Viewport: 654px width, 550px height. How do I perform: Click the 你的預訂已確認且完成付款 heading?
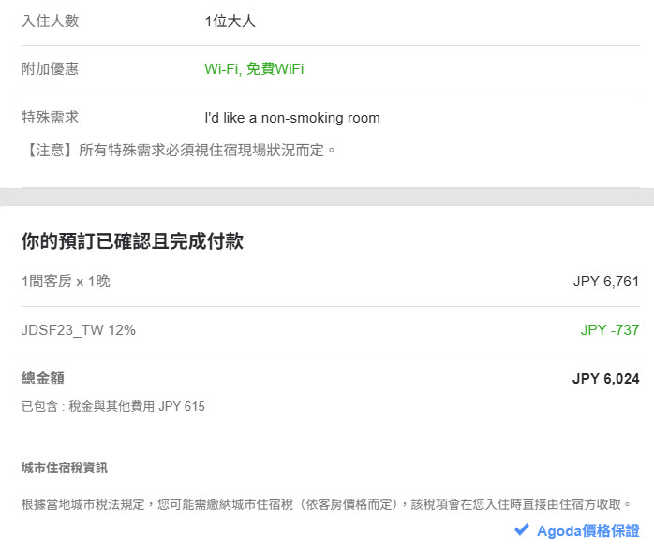132,241
